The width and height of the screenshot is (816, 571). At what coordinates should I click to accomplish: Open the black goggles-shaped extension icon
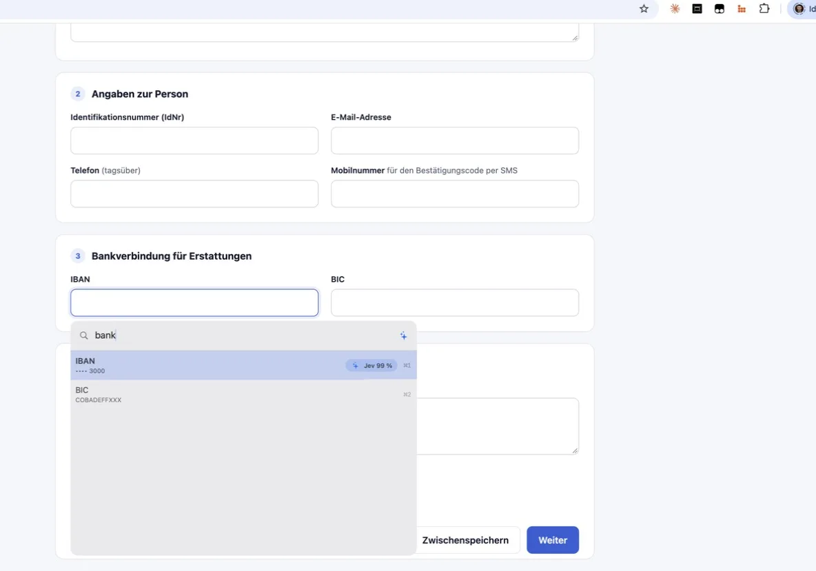coord(720,8)
